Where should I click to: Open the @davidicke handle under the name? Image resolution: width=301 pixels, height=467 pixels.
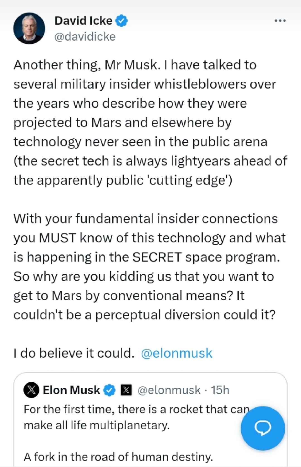pyautogui.click(x=85, y=37)
